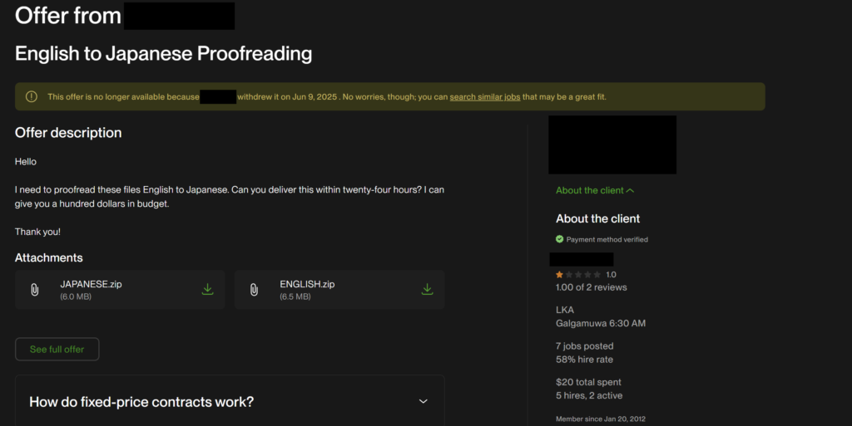
Task: Open the 'search similar jobs' link
Action: (x=484, y=97)
